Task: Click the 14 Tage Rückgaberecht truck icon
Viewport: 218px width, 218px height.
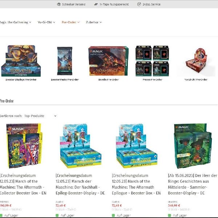Action: [96, 4]
